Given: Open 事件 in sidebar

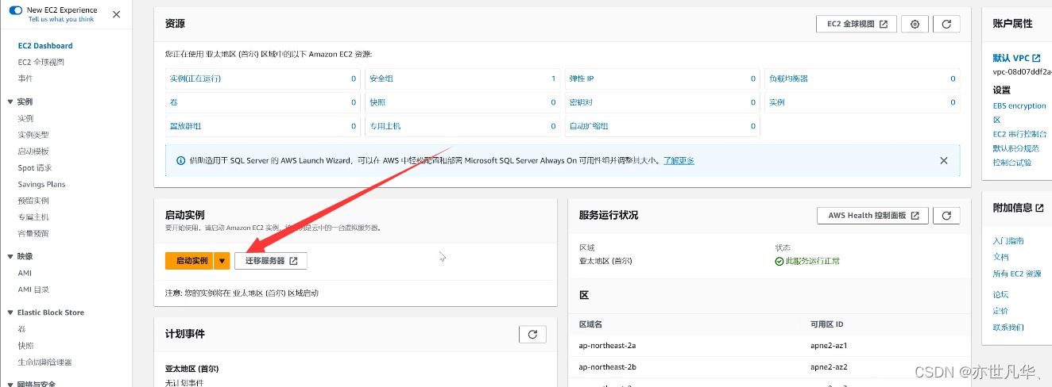Looking at the screenshot, I should 25,79.
